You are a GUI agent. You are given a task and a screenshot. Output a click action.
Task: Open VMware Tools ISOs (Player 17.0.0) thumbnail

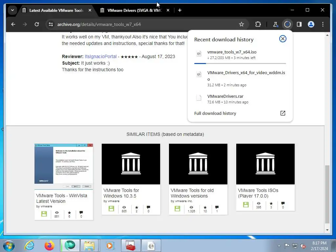pyautogui.click(x=265, y=164)
